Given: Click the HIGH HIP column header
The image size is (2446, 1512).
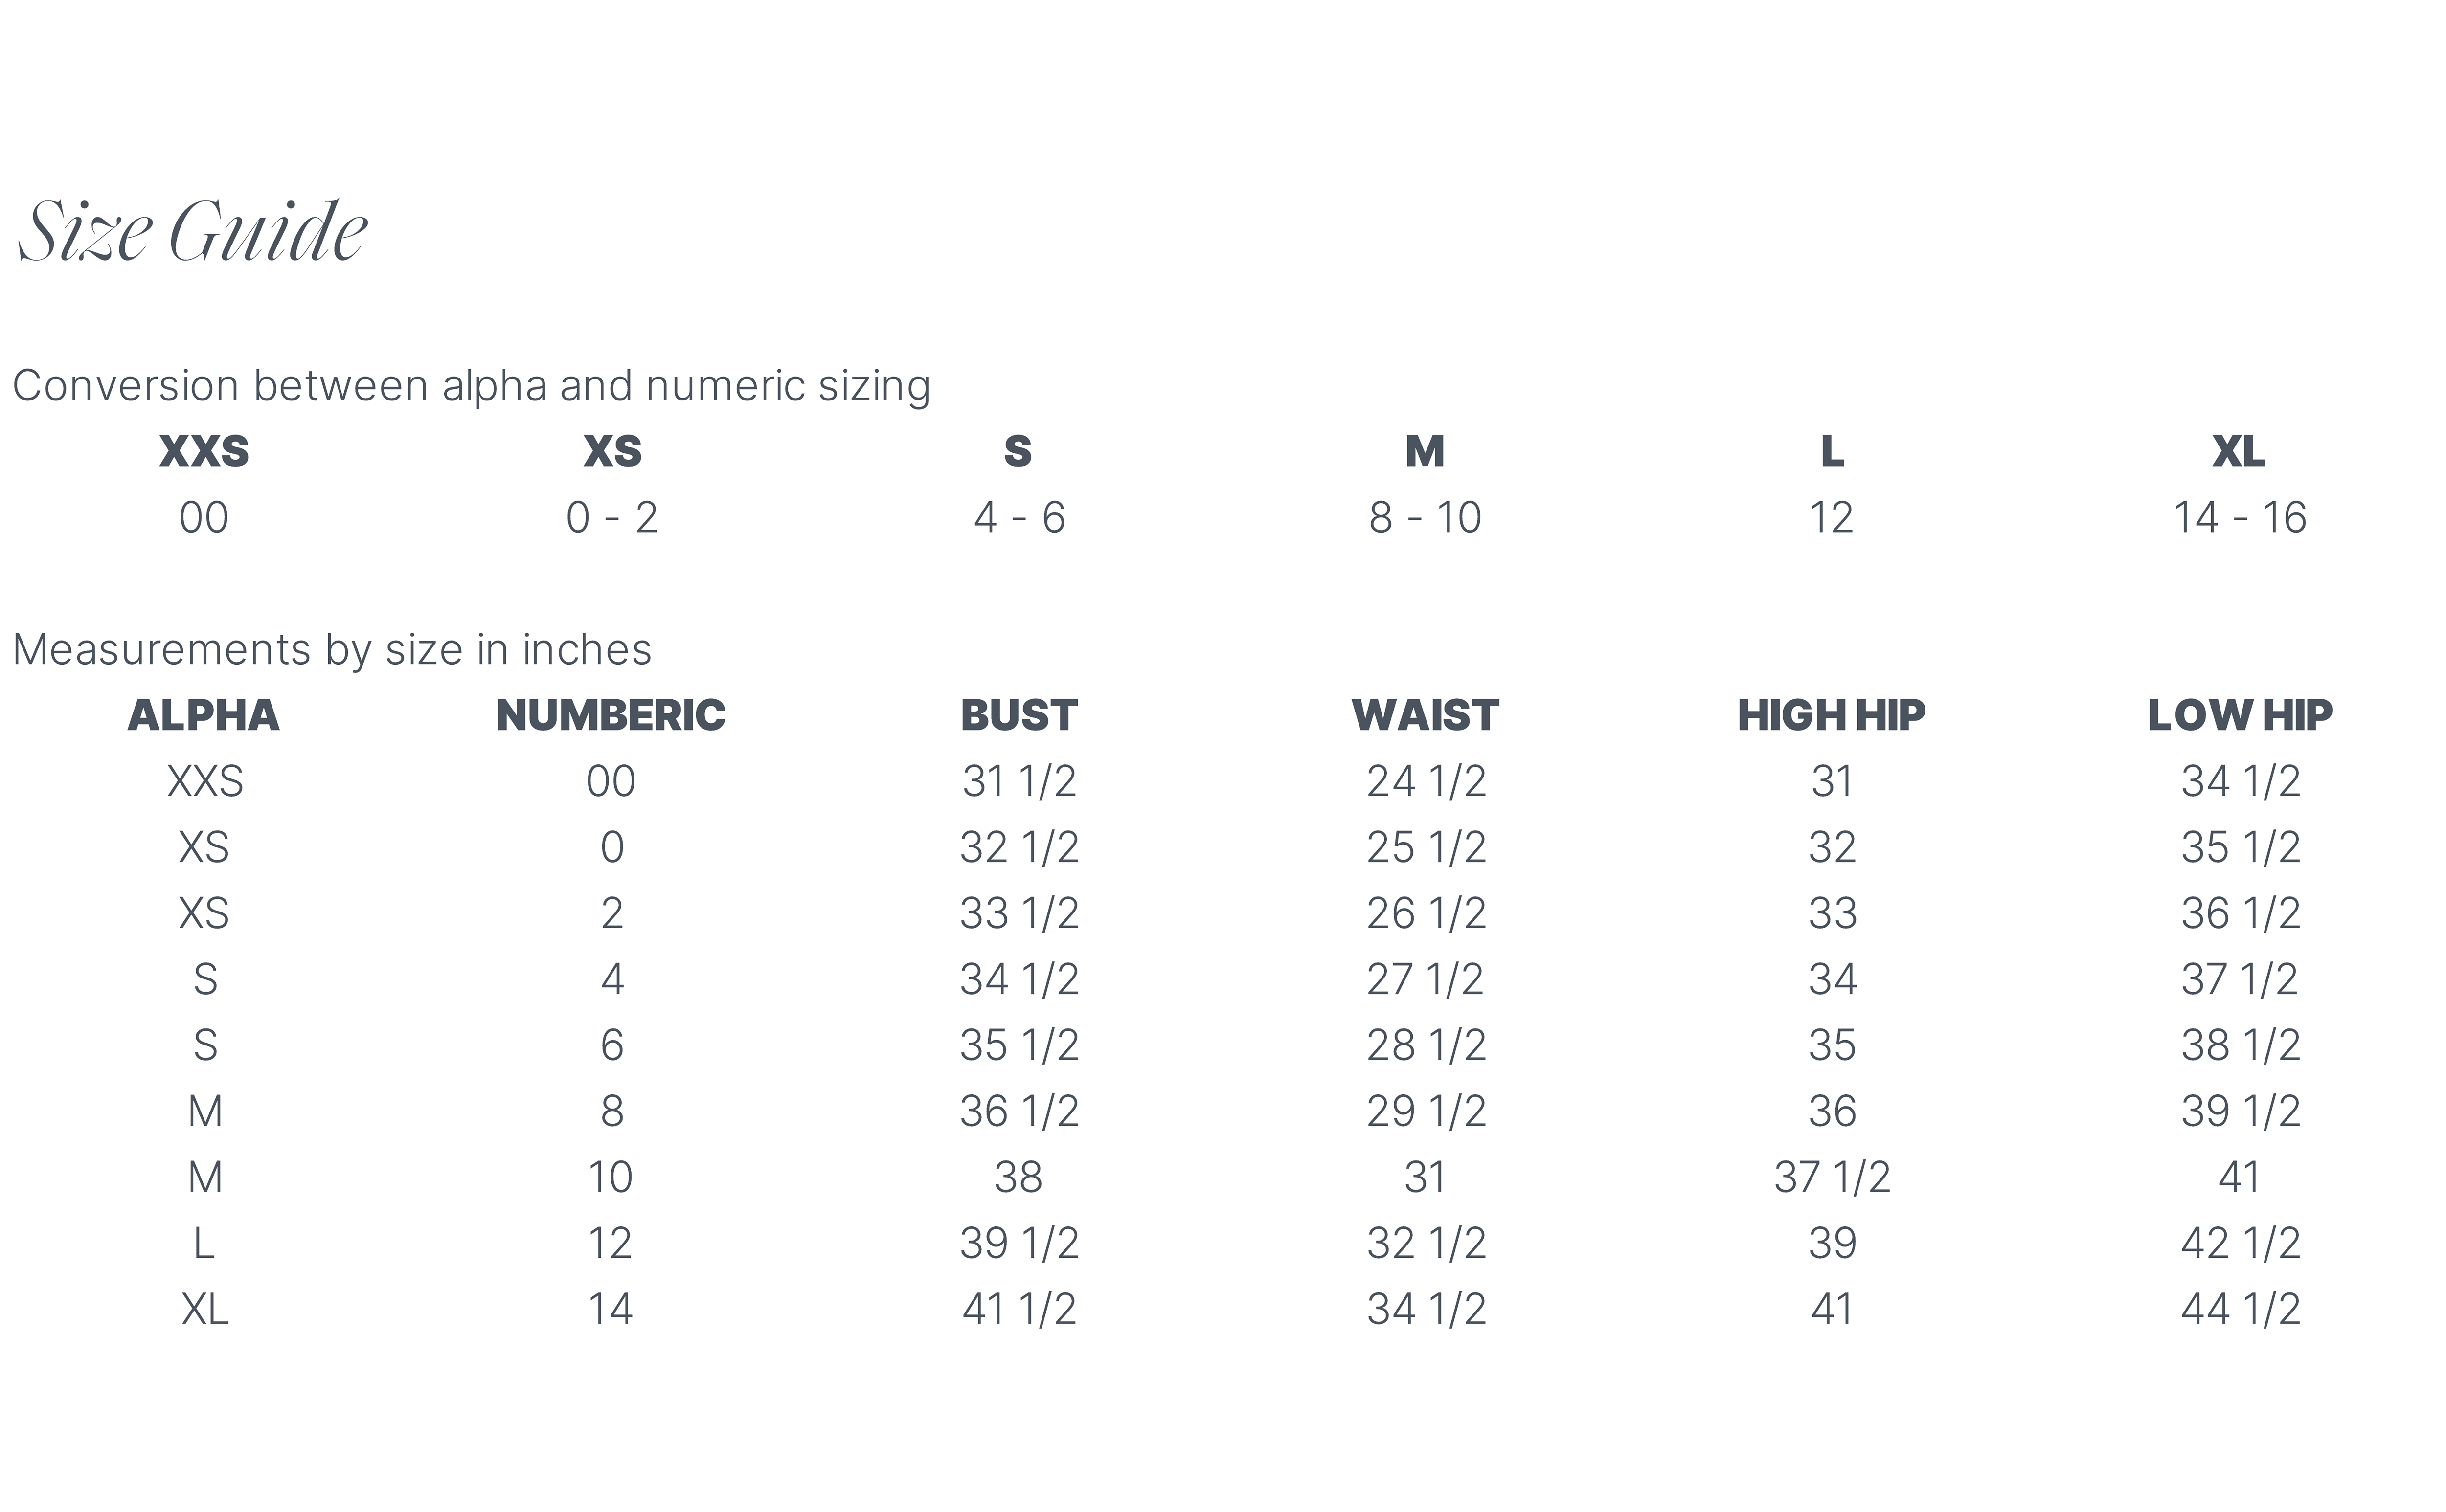Looking at the screenshot, I should pos(1832,715).
